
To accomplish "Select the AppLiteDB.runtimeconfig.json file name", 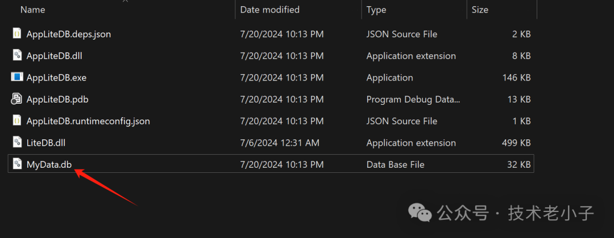I will click(x=88, y=121).
